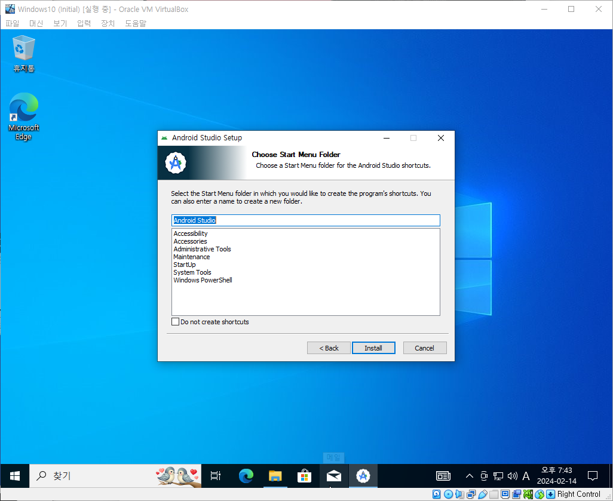
Task: Open File Explorer from the taskbar
Action: point(275,475)
